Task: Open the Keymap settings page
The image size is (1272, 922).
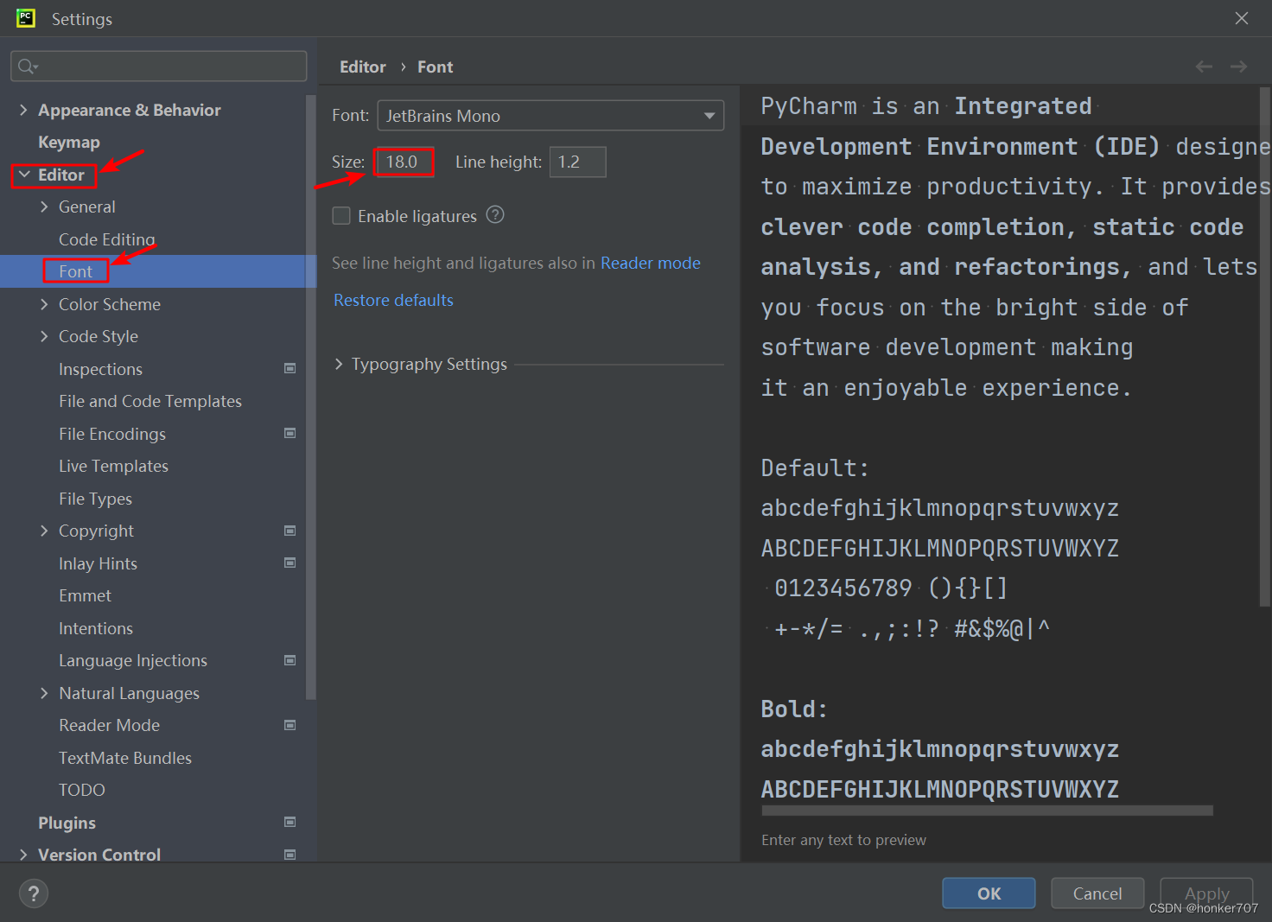Action: point(69,143)
